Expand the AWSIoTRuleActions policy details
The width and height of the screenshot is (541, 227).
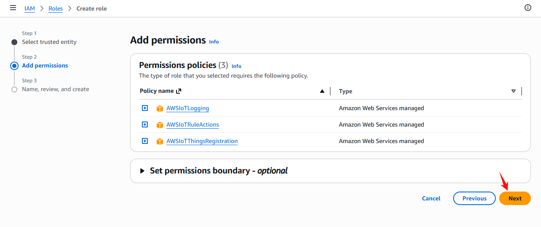145,124
